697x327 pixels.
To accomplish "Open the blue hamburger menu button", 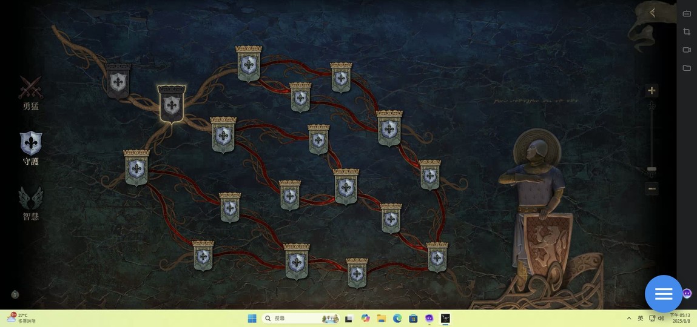I will click(663, 293).
